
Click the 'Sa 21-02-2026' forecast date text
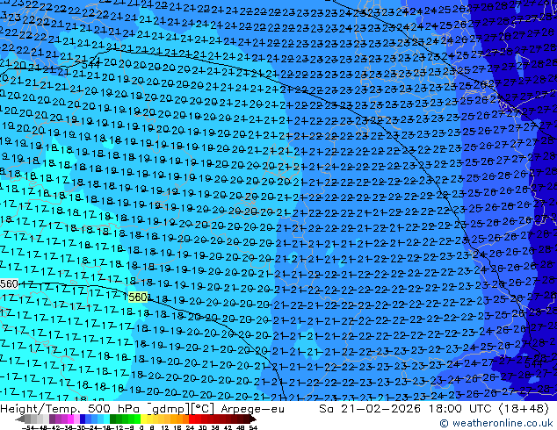tap(370, 409)
